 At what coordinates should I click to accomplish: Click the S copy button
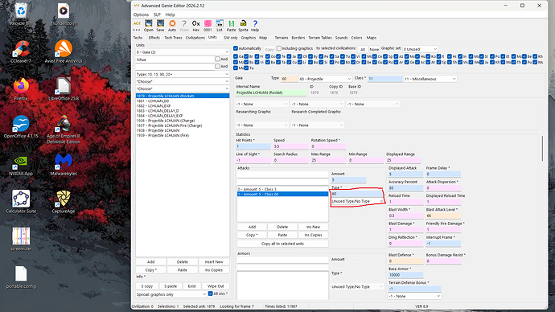(147, 285)
